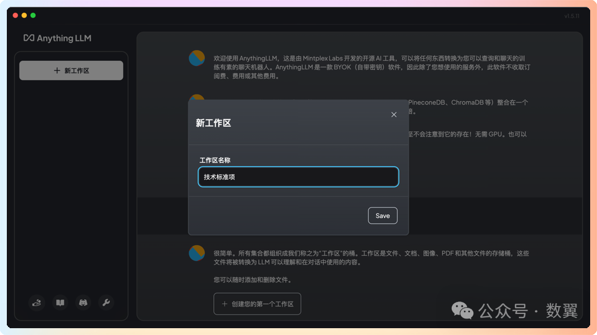The height and width of the screenshot is (335, 597).
Task: Open the Discord community icon
Action: click(83, 303)
